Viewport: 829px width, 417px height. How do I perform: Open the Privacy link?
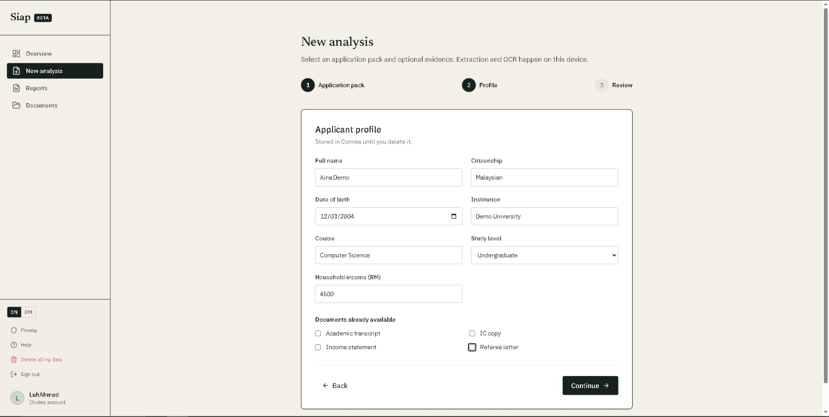point(29,330)
